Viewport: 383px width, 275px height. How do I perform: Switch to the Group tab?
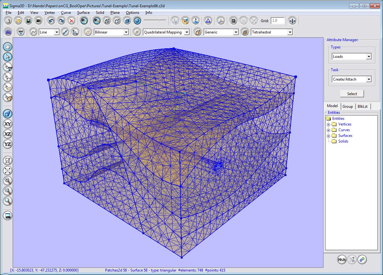[348, 106]
